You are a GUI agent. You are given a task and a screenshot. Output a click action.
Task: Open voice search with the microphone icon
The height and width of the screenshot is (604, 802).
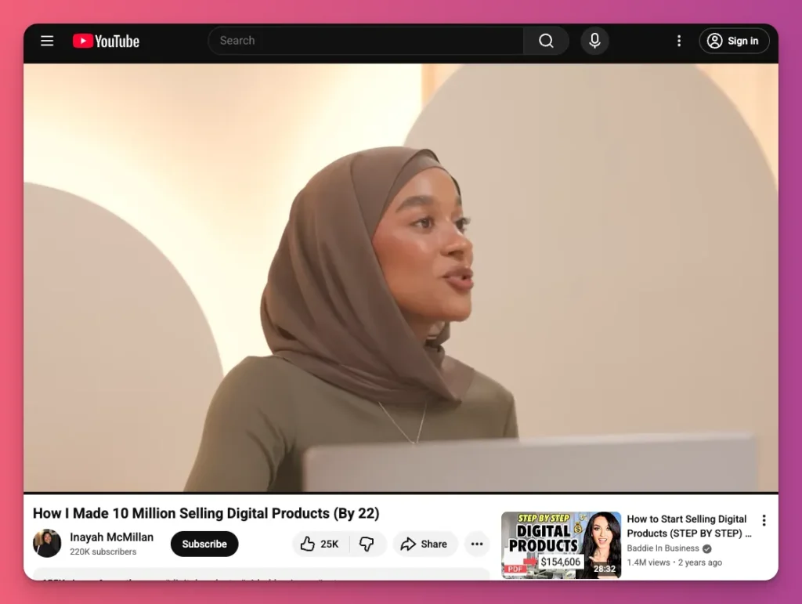pyautogui.click(x=594, y=40)
